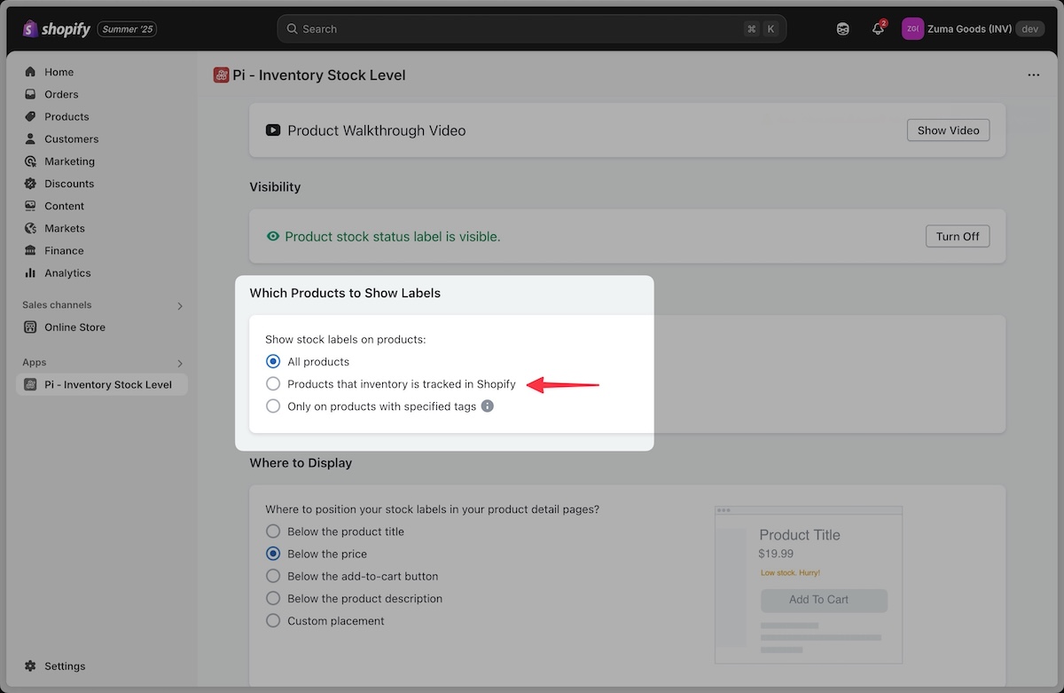Click the Finance bank icon

click(31, 250)
